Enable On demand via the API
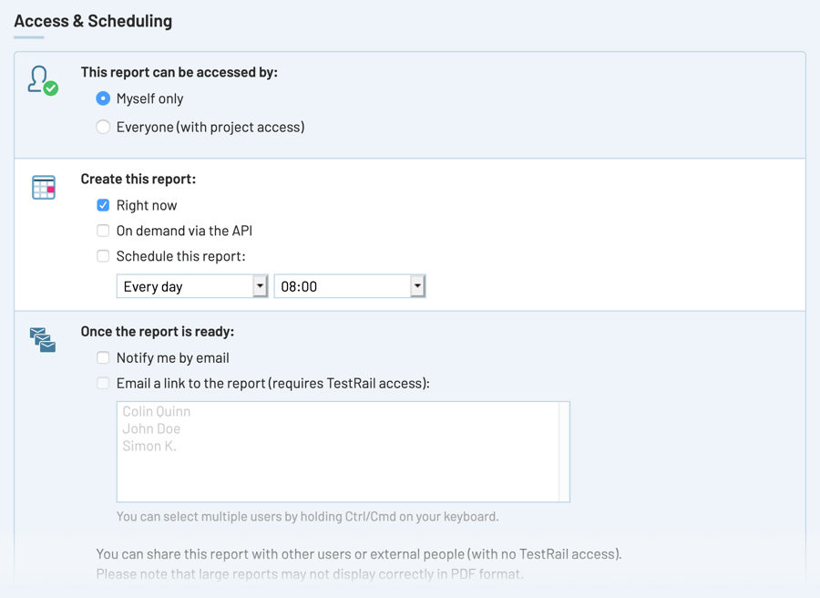Image resolution: width=820 pixels, height=598 pixels. coord(103,231)
